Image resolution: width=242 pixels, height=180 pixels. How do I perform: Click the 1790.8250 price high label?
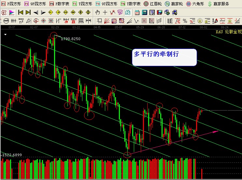[x=70, y=39]
